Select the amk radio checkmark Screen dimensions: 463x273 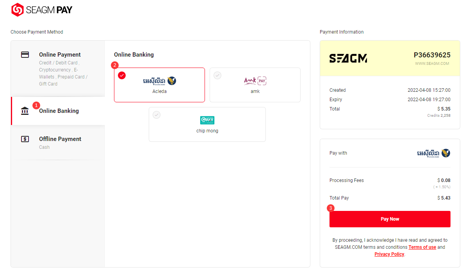pos(217,75)
